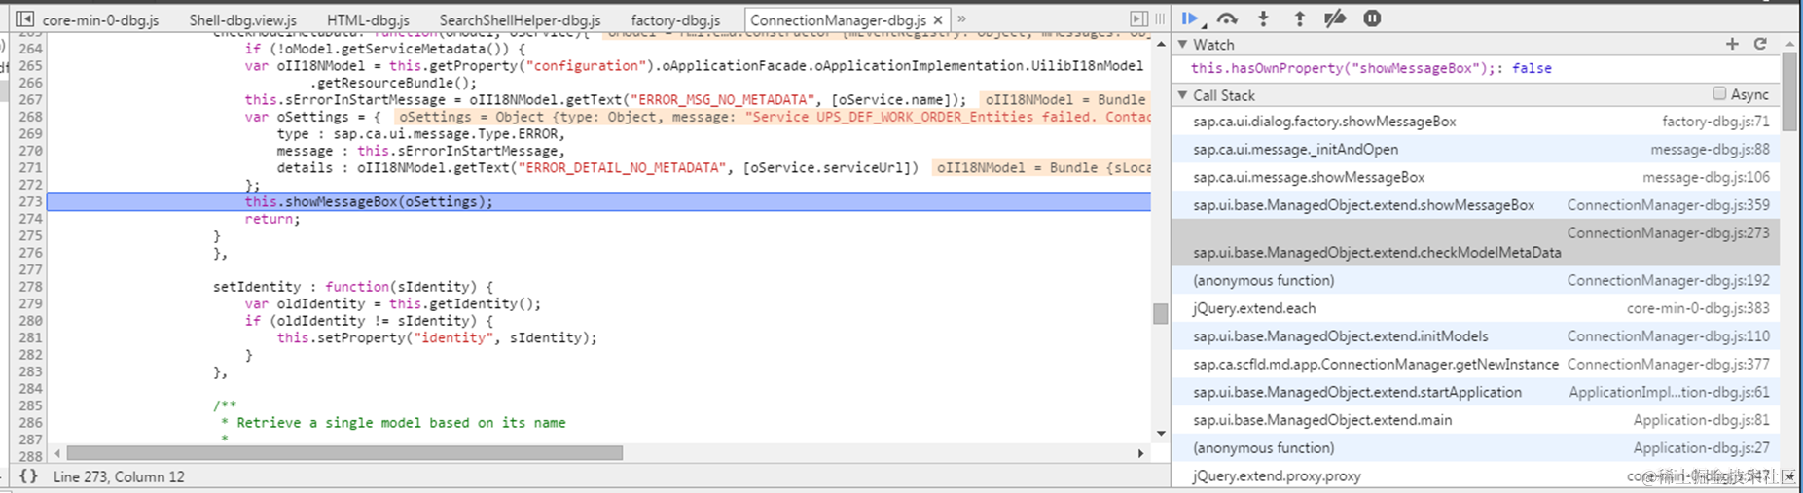Hide the debugger sidebar panel
This screenshot has width=1803, height=493.
click(1138, 18)
